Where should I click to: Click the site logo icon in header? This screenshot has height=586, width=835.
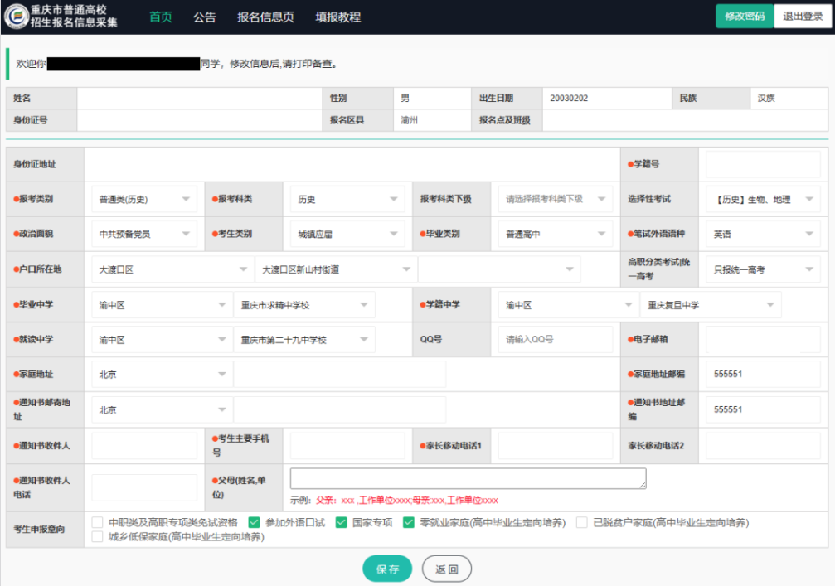16,16
